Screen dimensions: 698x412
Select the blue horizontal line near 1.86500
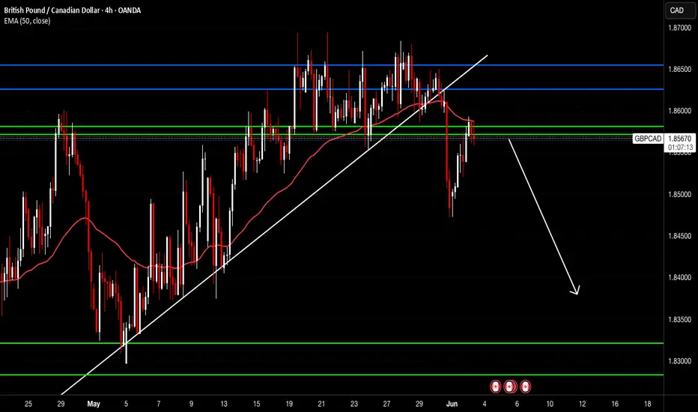[x=332, y=65]
